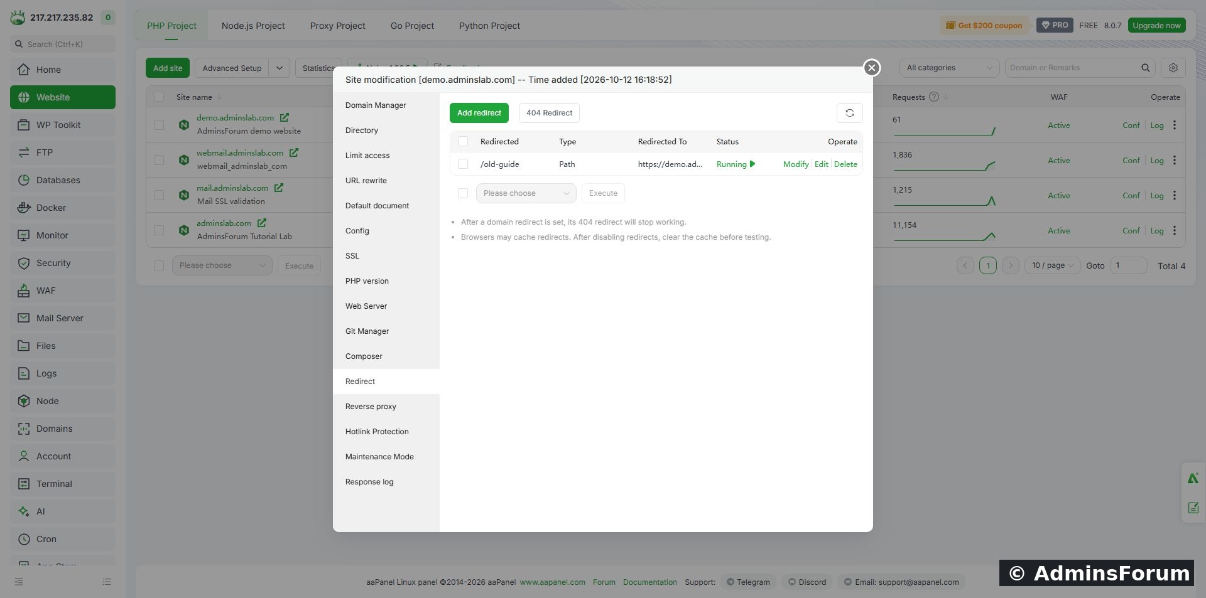Open the site list batch Please choose dropdown
The width and height of the screenshot is (1206, 598).
point(222,265)
